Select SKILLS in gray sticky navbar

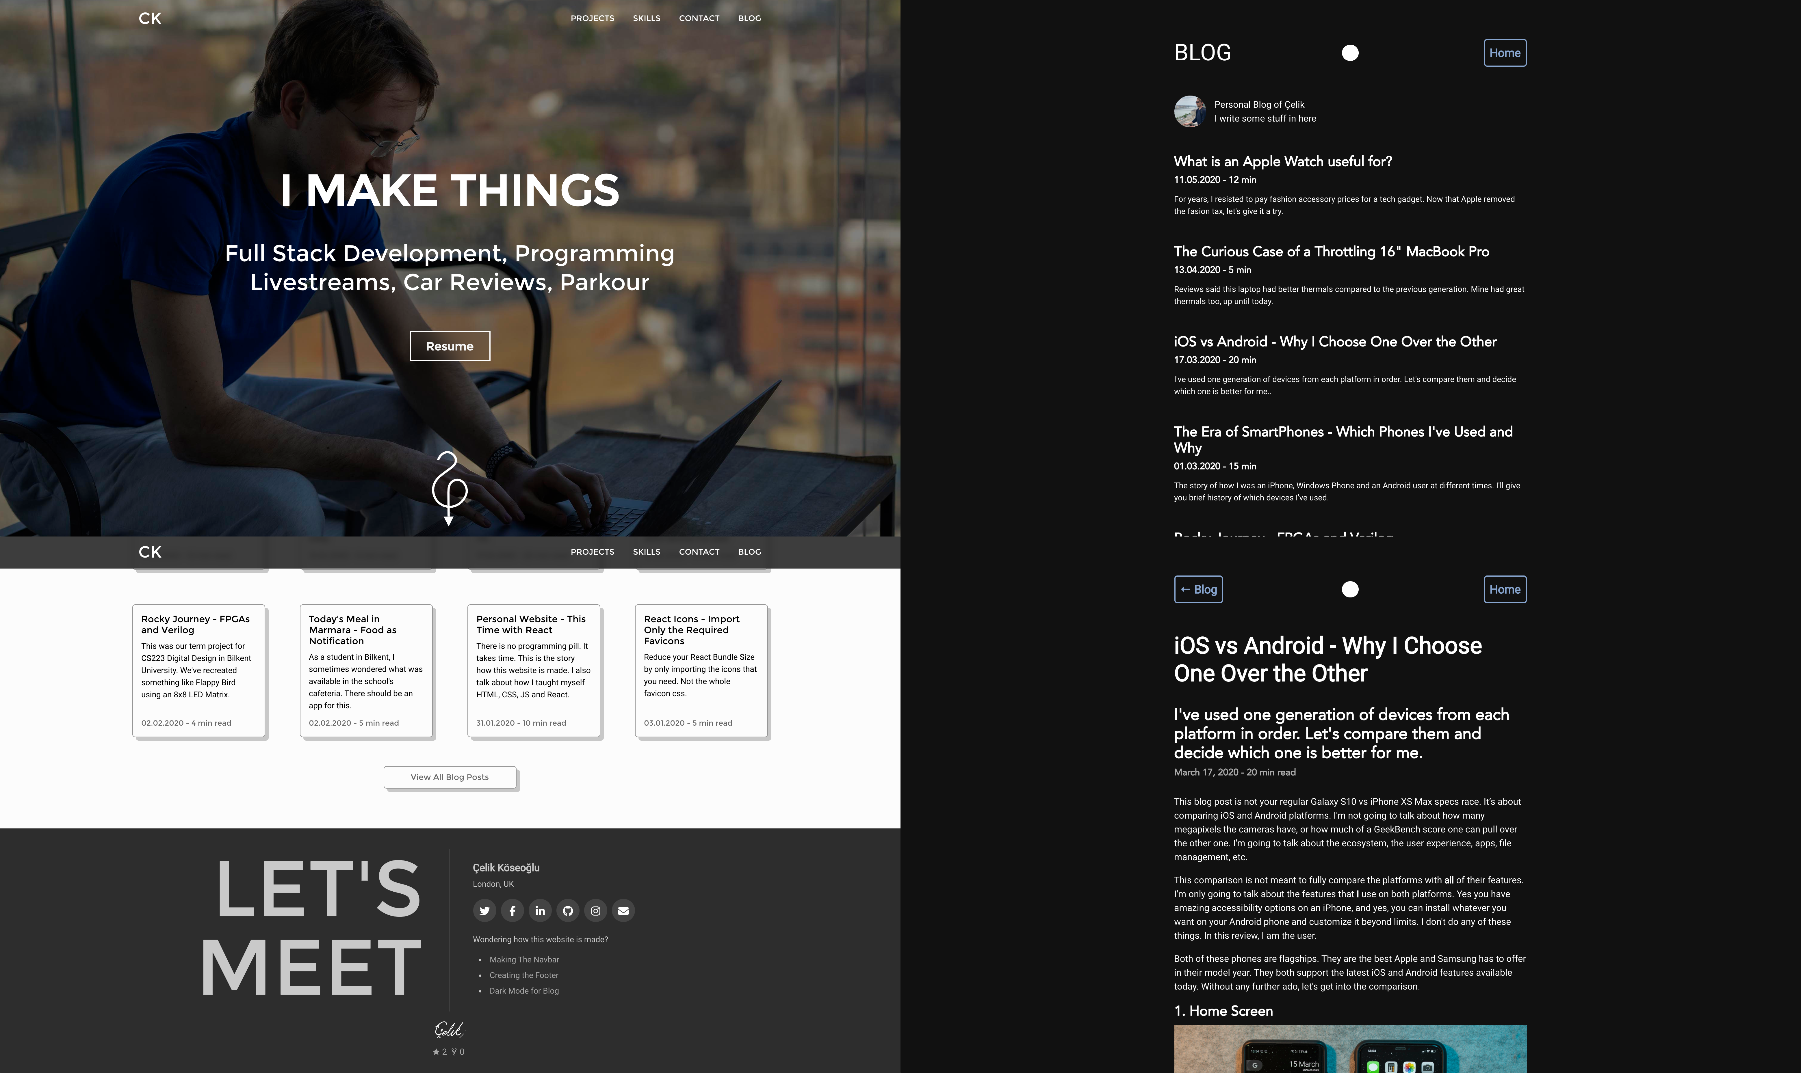point(647,552)
